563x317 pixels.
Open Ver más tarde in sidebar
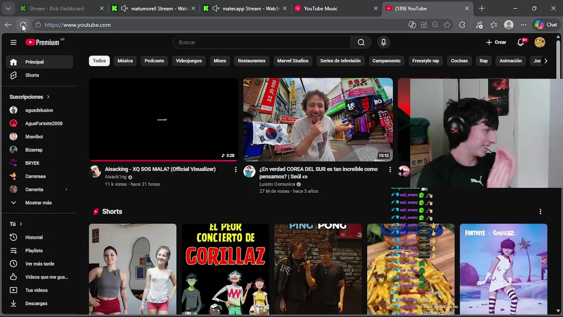[39, 264]
